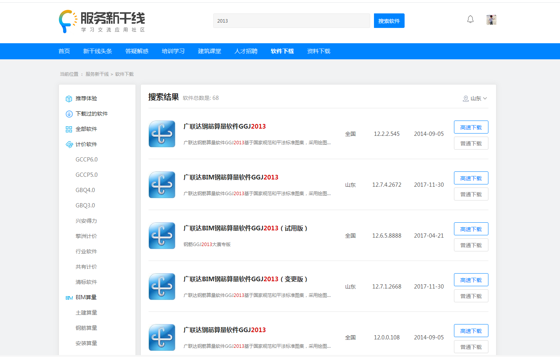
Task: Open the 广联达BIM钢筋算量软件GGJ2013 title, version 12.7.4.2672
Action: click(x=231, y=177)
